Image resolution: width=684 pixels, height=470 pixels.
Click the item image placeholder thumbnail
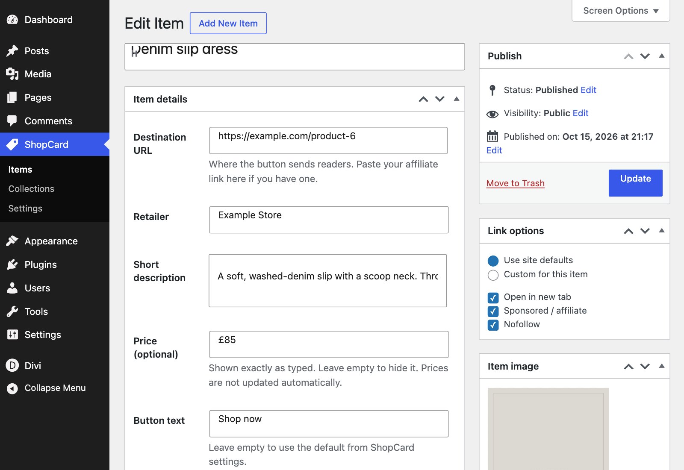click(548, 429)
